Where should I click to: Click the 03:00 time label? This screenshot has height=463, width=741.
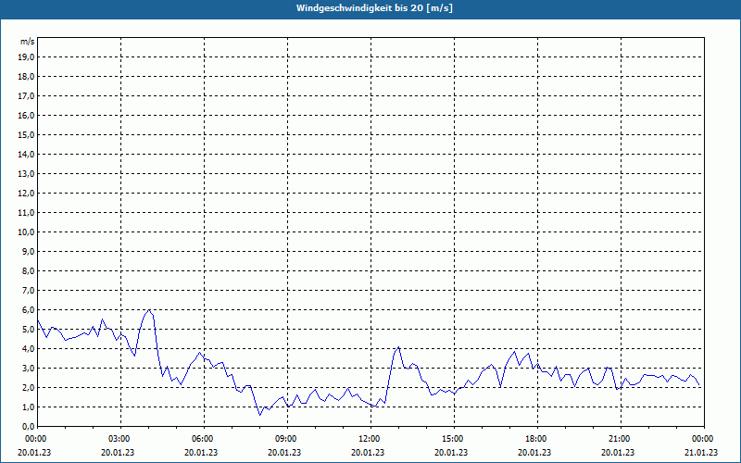(121, 439)
